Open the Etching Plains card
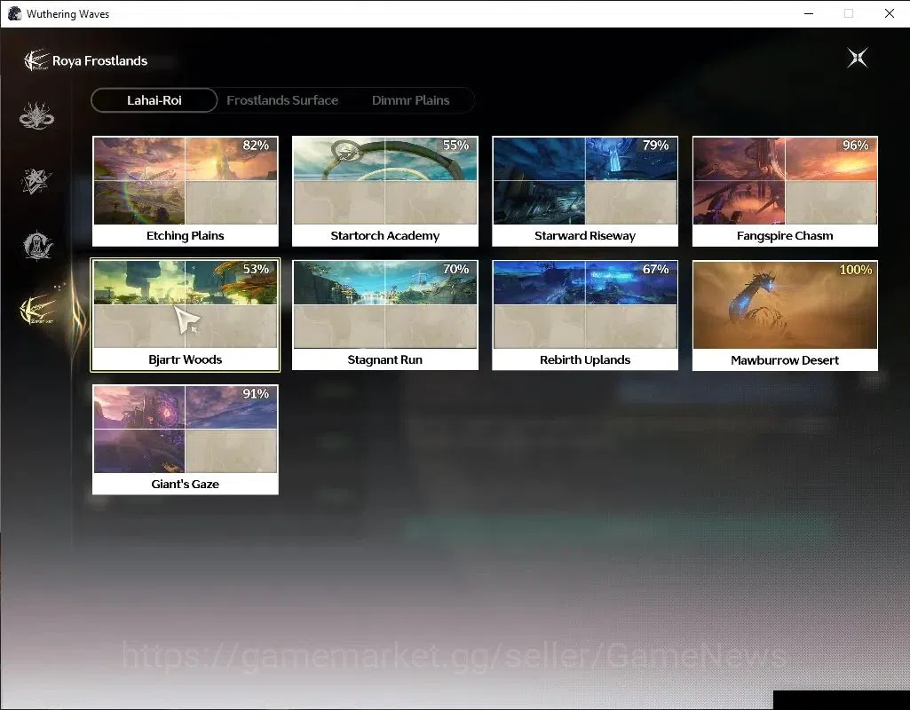Viewport: 910px width, 710px height. (x=186, y=192)
